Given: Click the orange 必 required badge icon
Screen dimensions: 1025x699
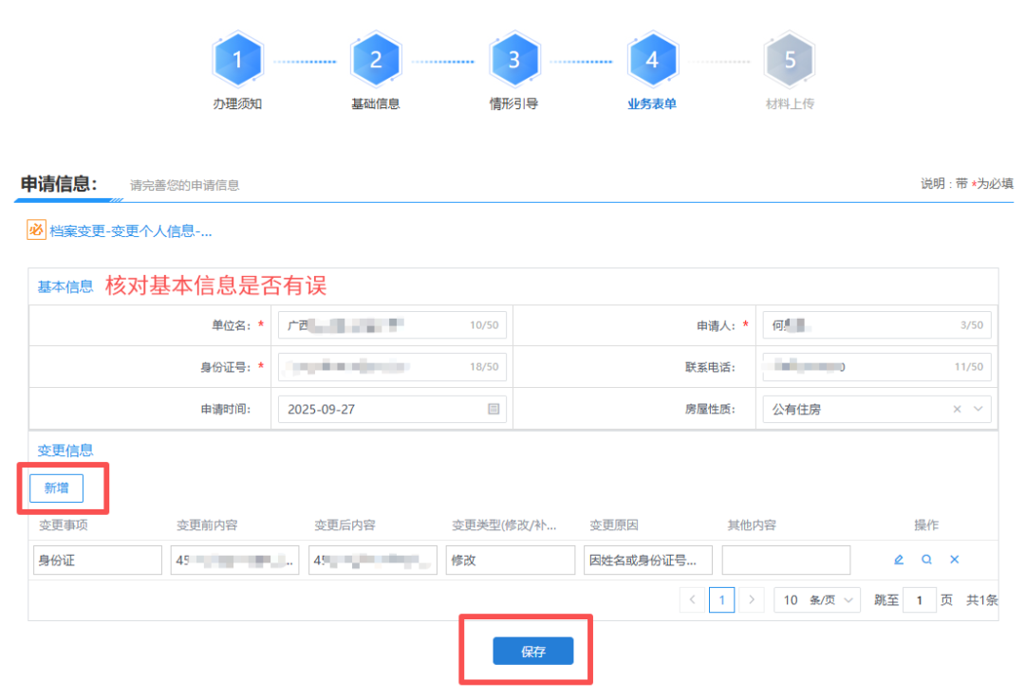Looking at the screenshot, I should 36,230.
